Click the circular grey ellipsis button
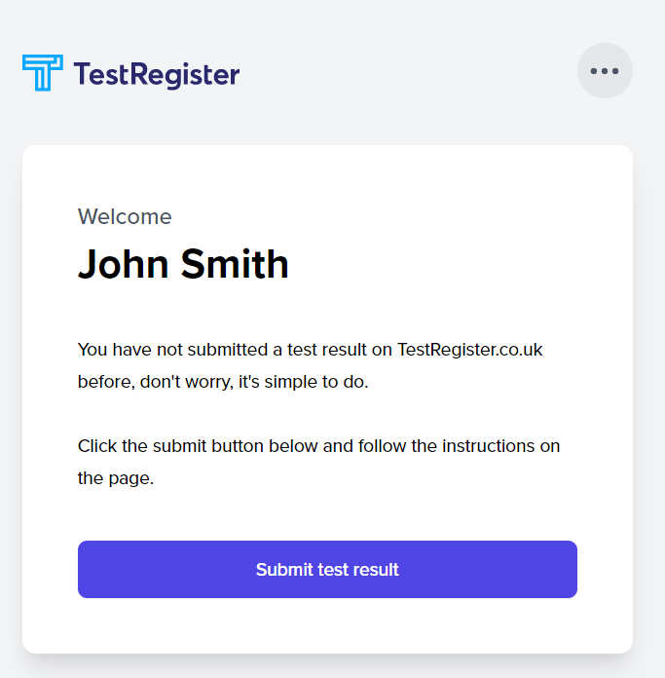This screenshot has width=665, height=678. [x=605, y=70]
